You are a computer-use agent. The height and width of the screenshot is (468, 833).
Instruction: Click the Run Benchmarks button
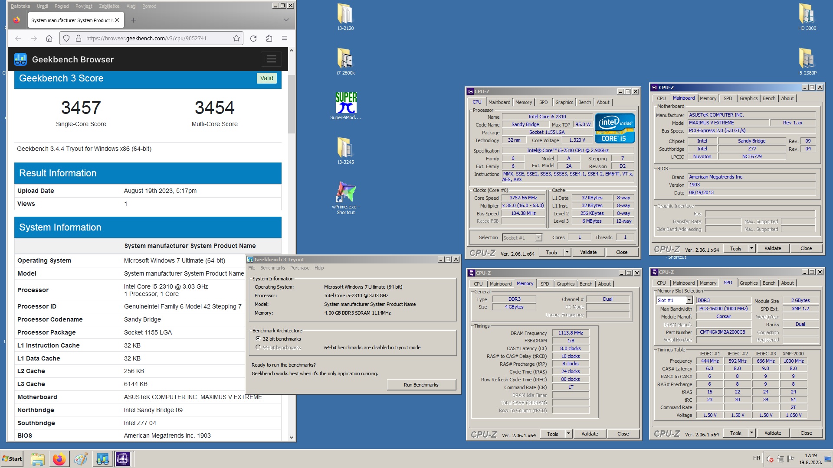tap(421, 385)
